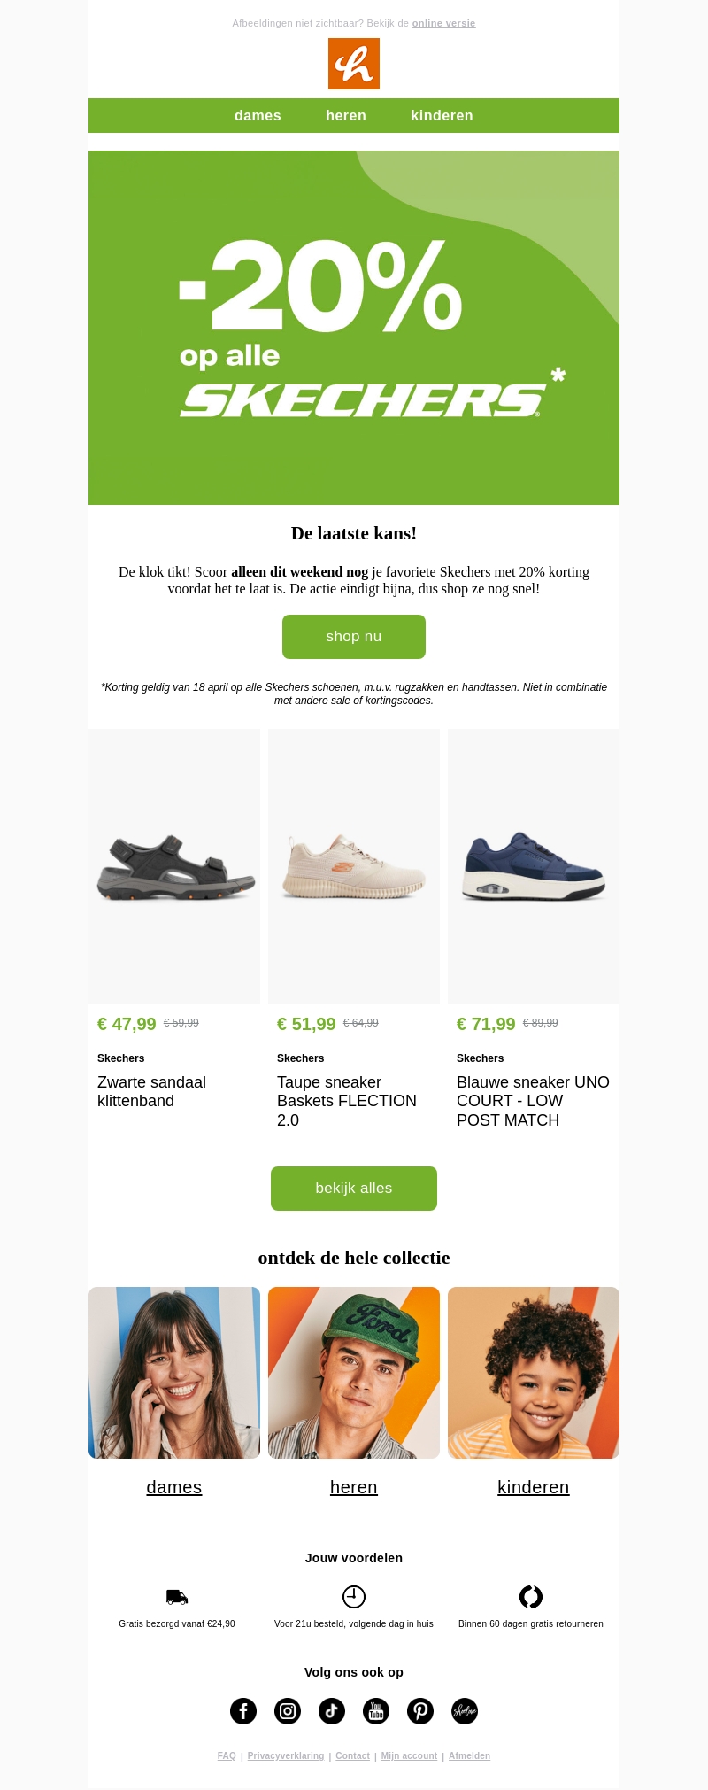
Task: Click the delivery truck icon
Action: [x=177, y=1597]
